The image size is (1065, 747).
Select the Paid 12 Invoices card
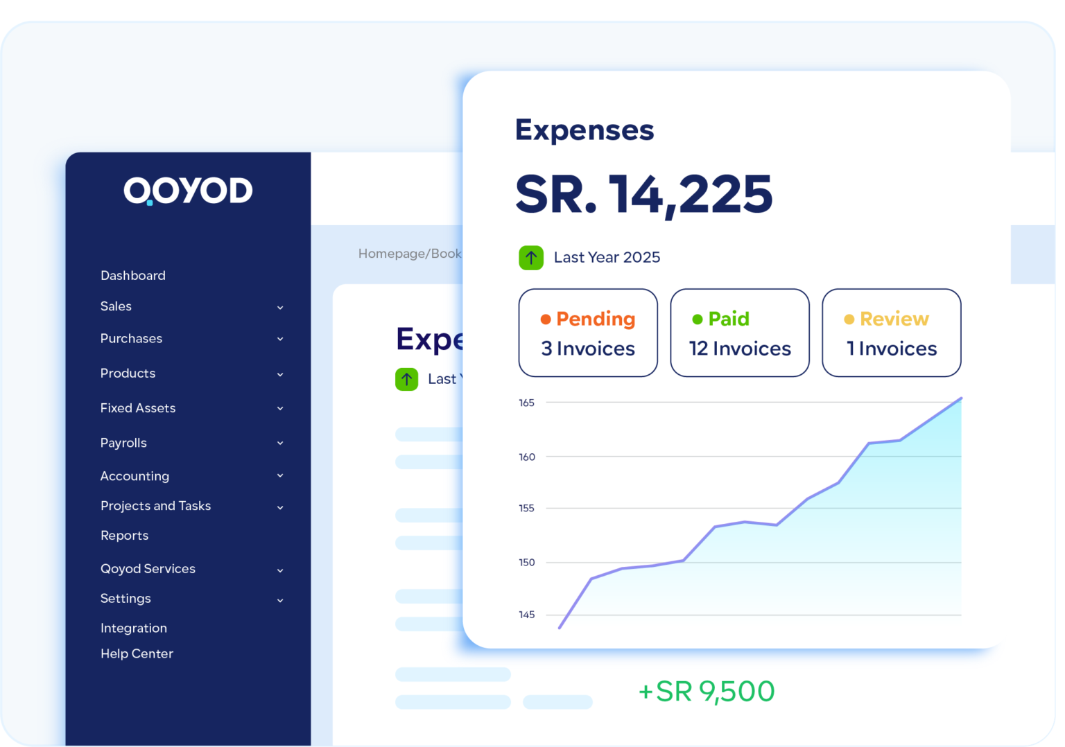point(740,333)
